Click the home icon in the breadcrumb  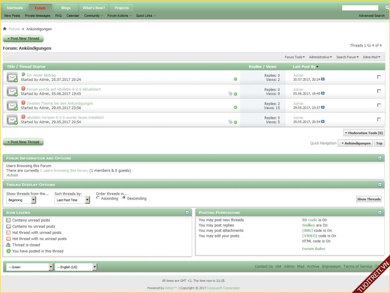click(5, 29)
